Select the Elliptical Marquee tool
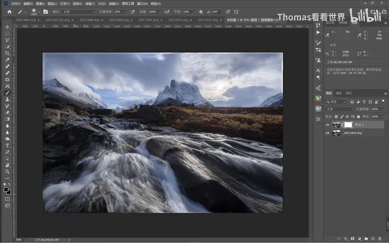 (x=7, y=33)
